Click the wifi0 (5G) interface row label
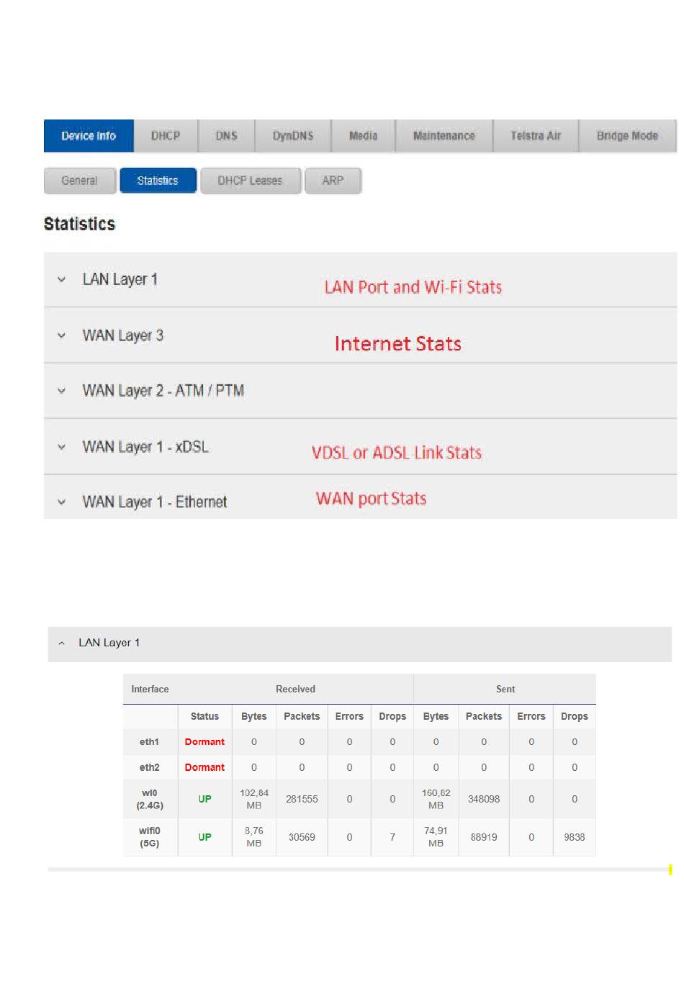 (150, 837)
